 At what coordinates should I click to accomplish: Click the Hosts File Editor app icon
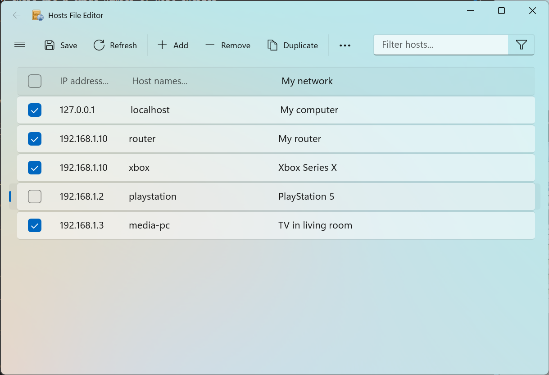[x=38, y=15]
